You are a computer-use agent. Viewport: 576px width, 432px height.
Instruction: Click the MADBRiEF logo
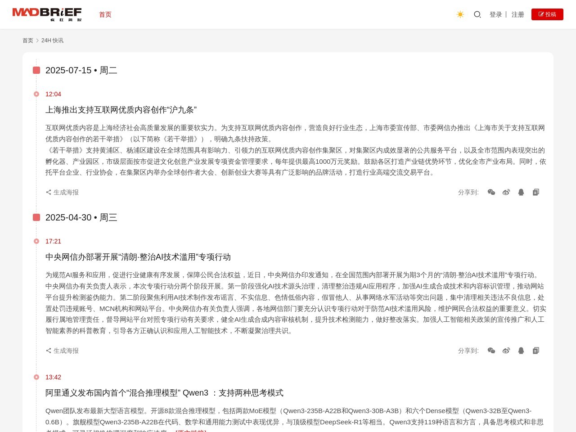[47, 14]
